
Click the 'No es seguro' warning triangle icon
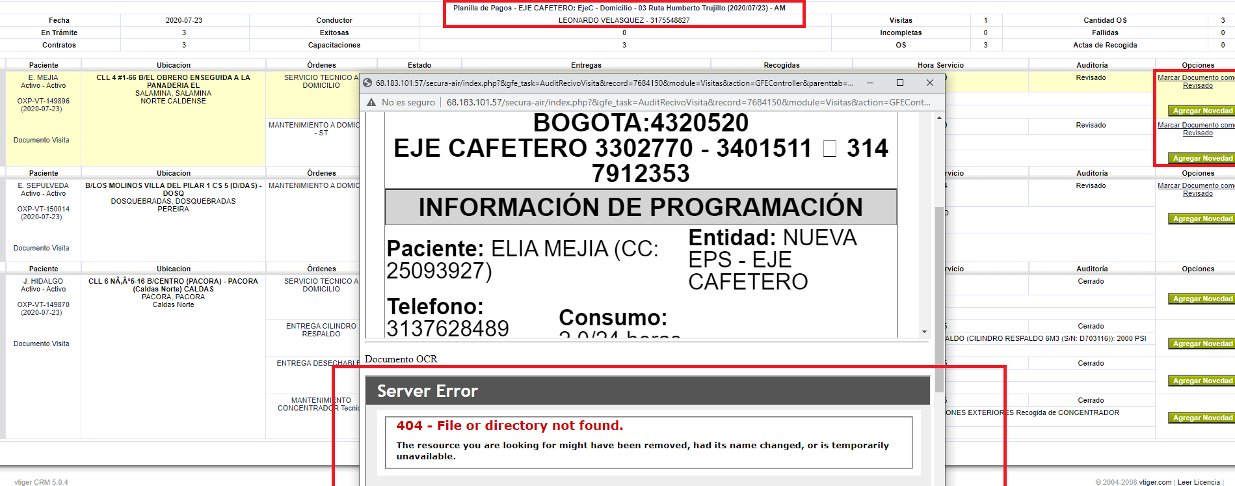click(371, 102)
